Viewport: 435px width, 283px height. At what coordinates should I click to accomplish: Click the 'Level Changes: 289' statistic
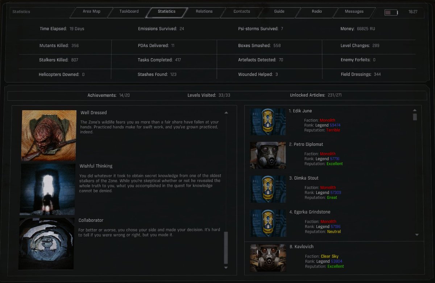pyautogui.click(x=360, y=46)
